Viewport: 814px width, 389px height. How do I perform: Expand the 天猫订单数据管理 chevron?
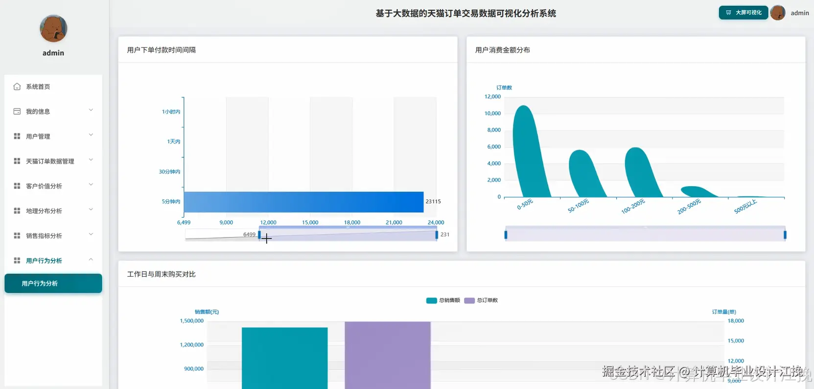tap(91, 160)
